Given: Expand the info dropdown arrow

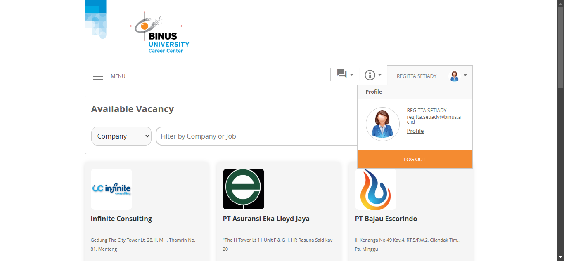Looking at the screenshot, I should (380, 75).
